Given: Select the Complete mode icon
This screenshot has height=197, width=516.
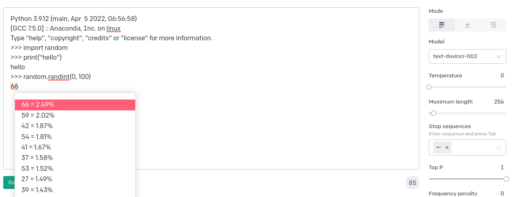Looking at the screenshot, I should coord(441,25).
